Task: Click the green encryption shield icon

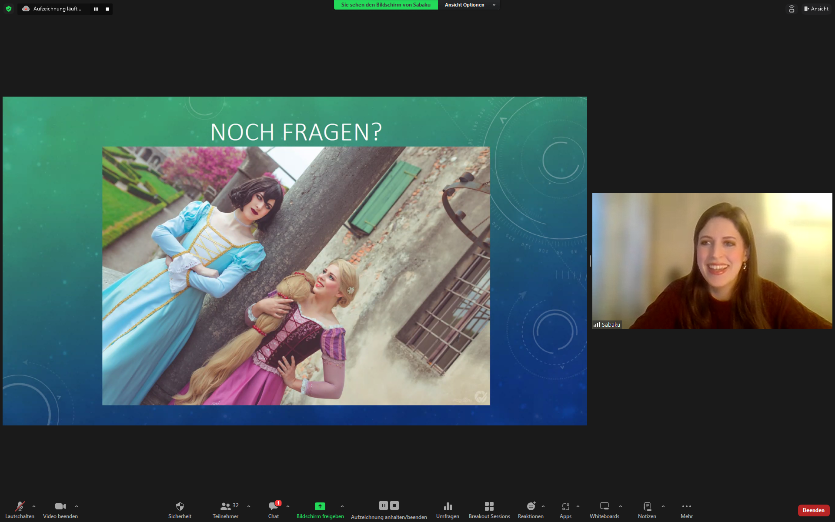Action: (x=9, y=9)
